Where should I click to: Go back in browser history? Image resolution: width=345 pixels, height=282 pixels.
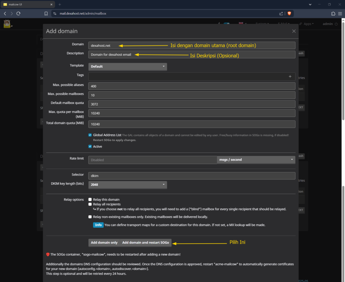click(5, 13)
